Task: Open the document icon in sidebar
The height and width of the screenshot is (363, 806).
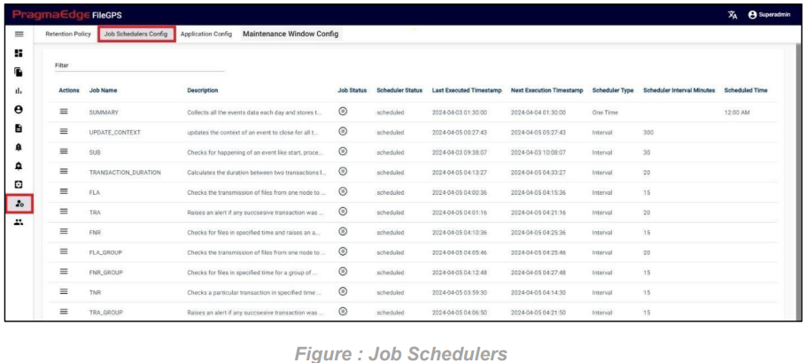Action: (x=19, y=128)
